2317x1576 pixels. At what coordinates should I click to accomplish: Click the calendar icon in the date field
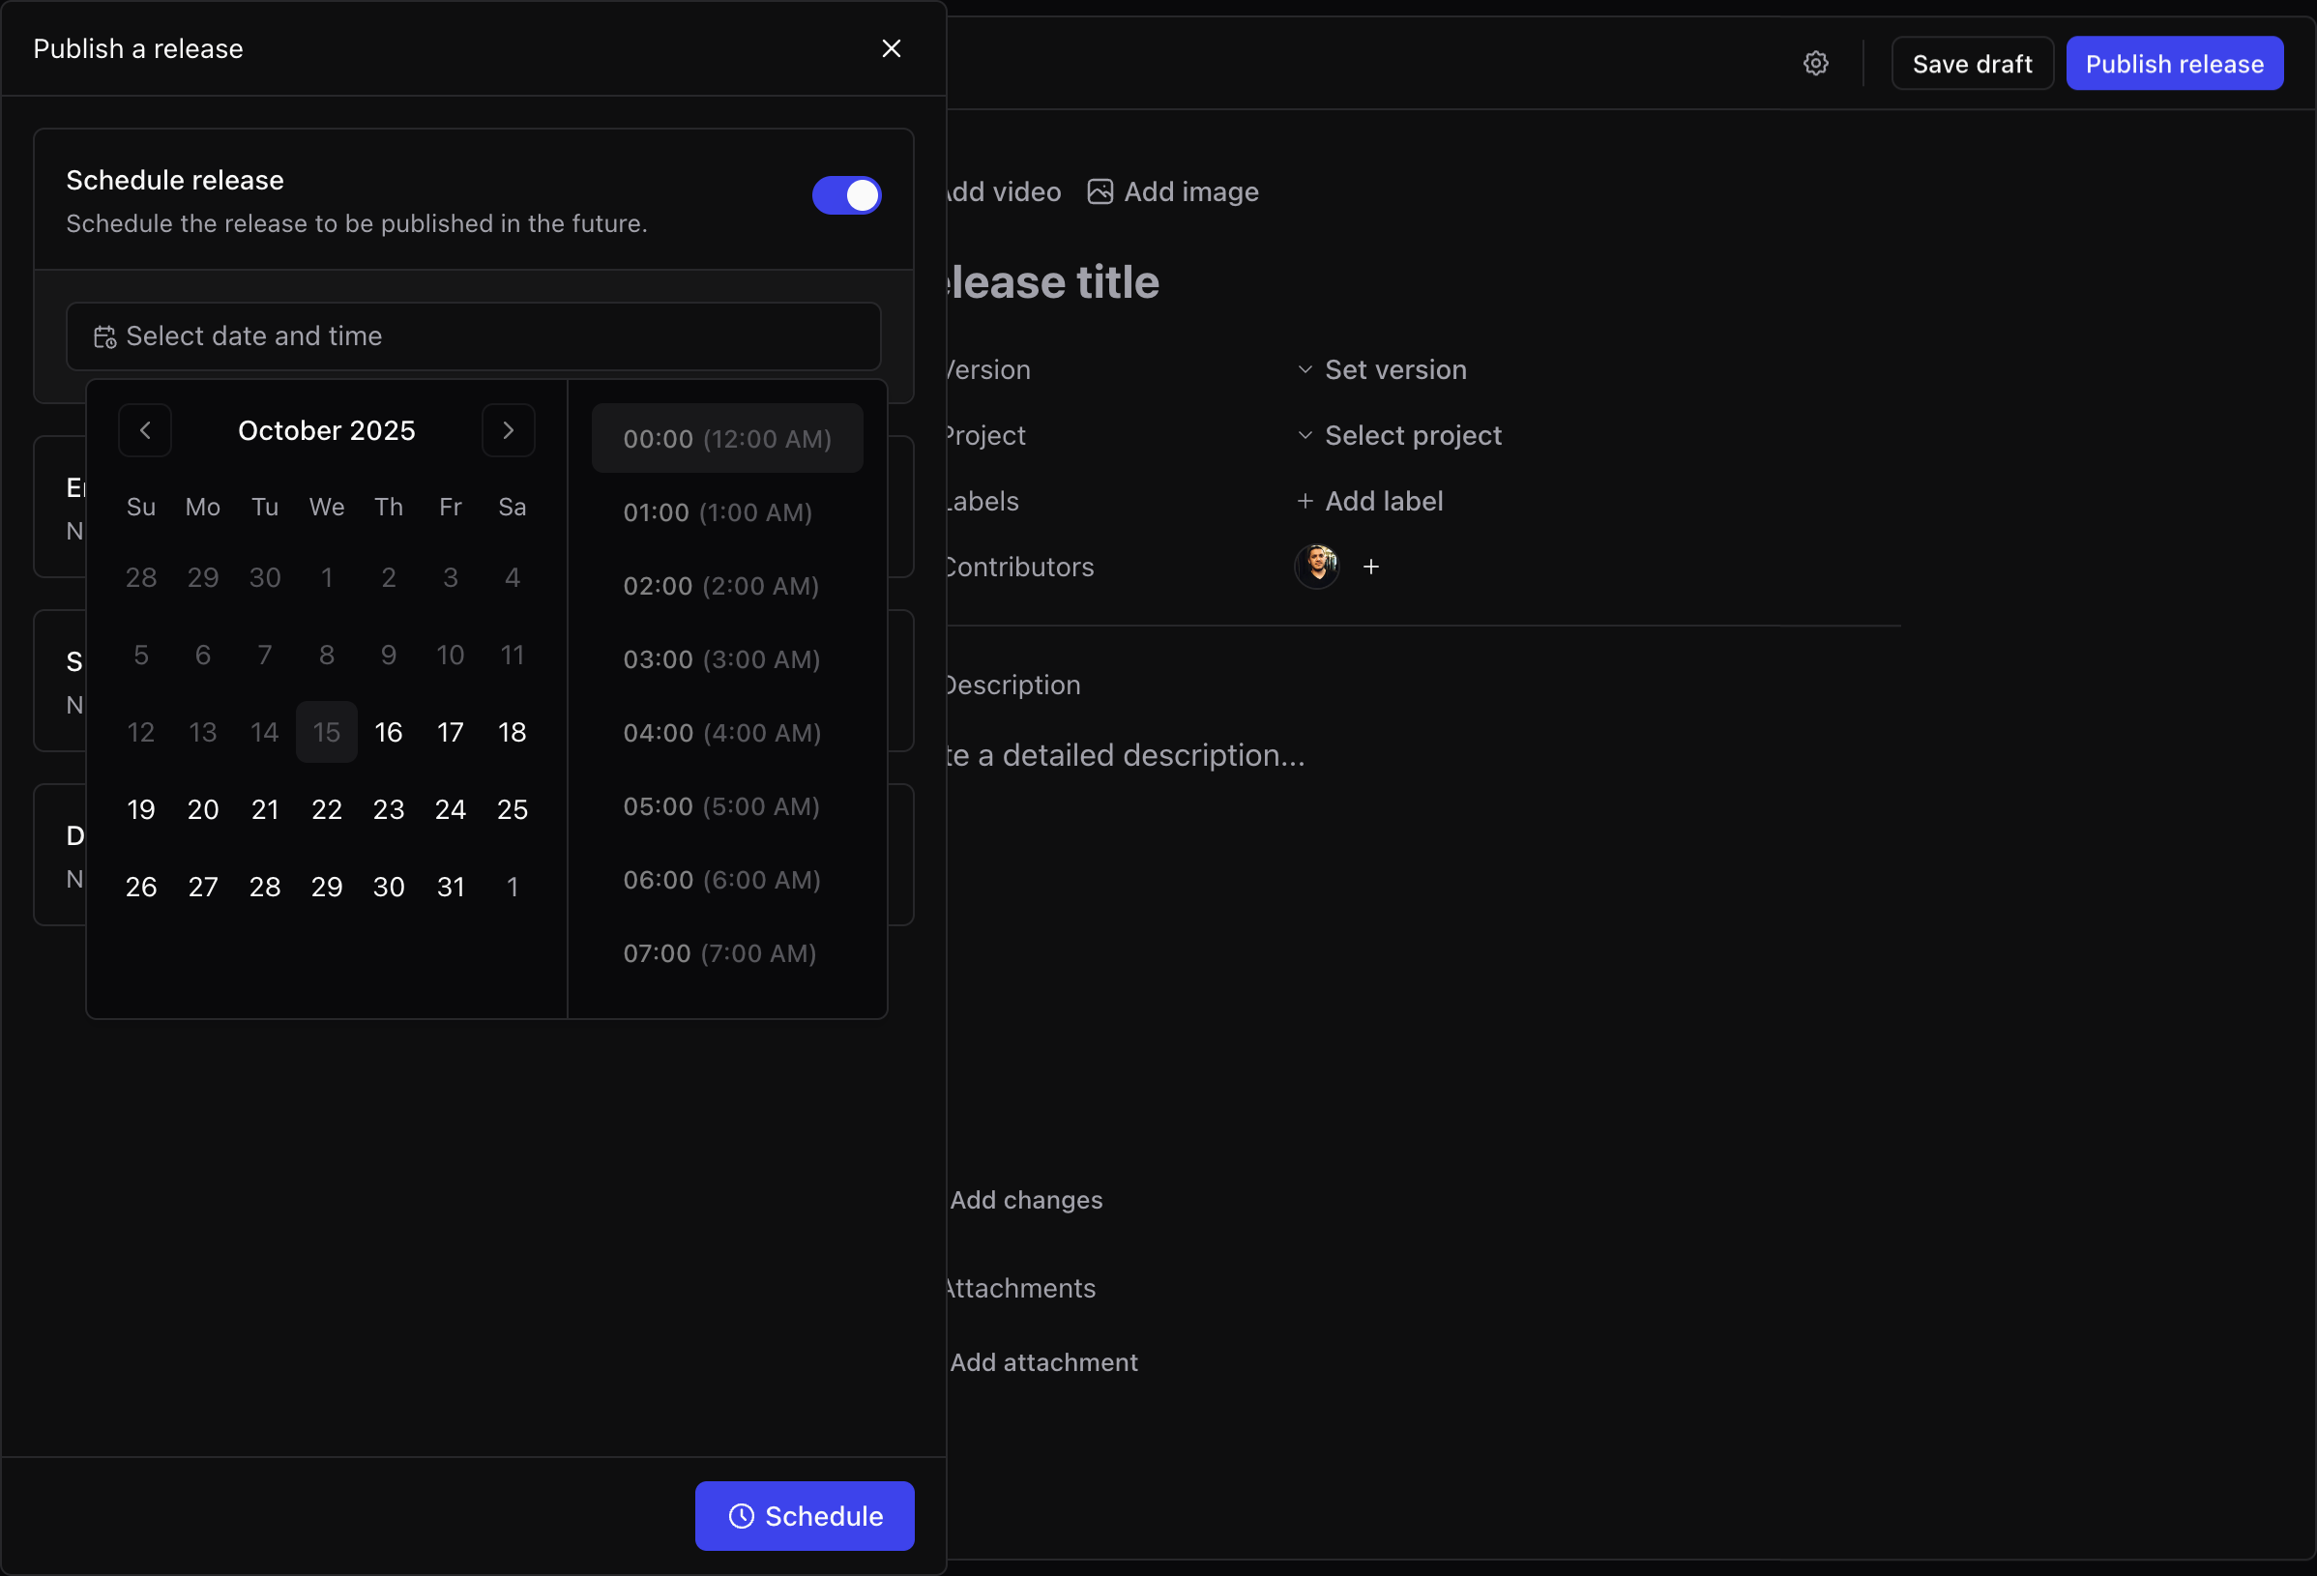pyautogui.click(x=104, y=336)
